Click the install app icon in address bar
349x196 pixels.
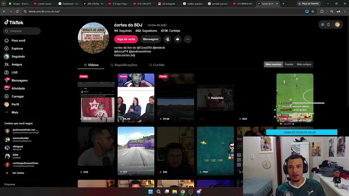(x=307, y=11)
